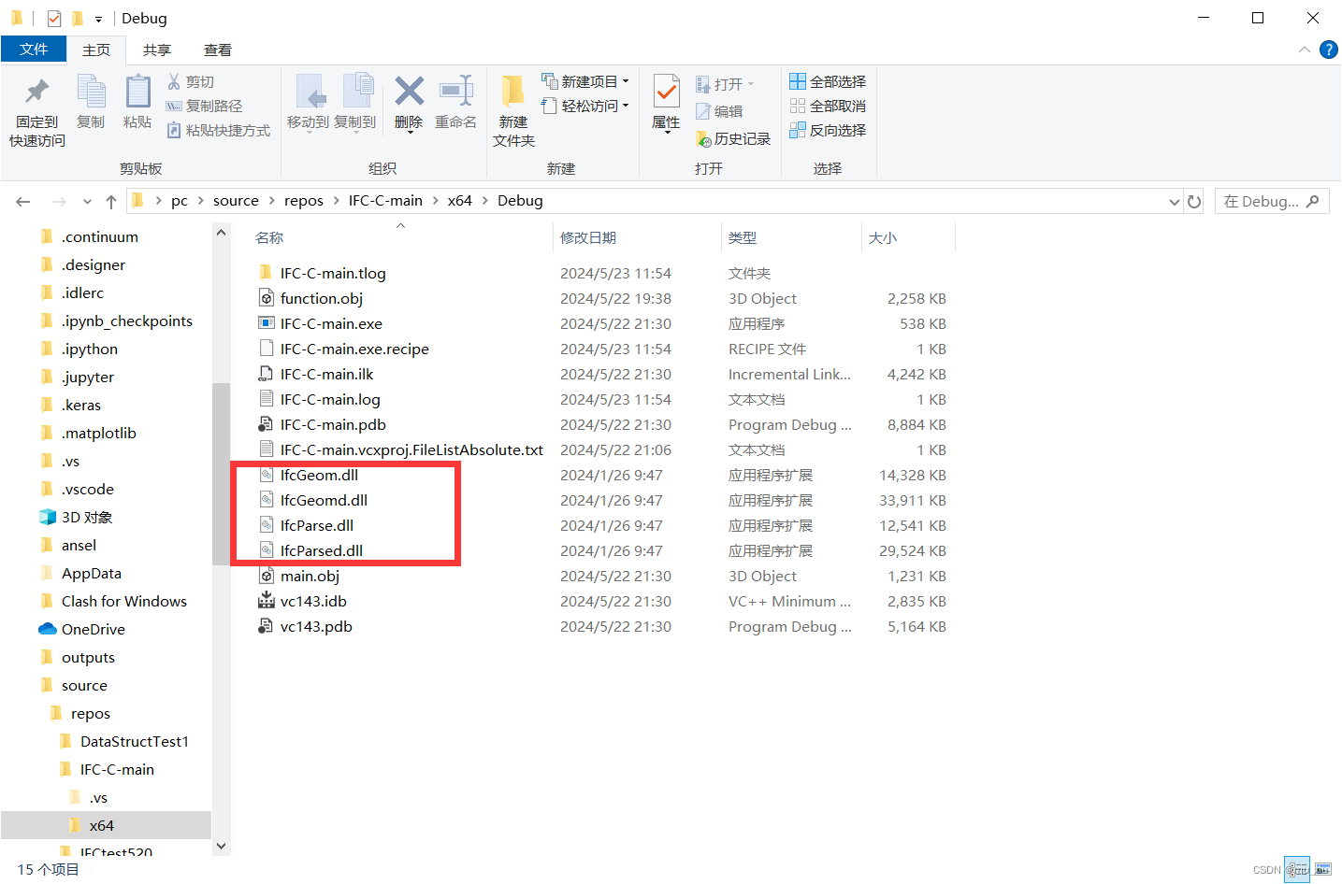Click the Search Debug input field
Viewport: 1342px width, 884px height.
coord(1271,202)
